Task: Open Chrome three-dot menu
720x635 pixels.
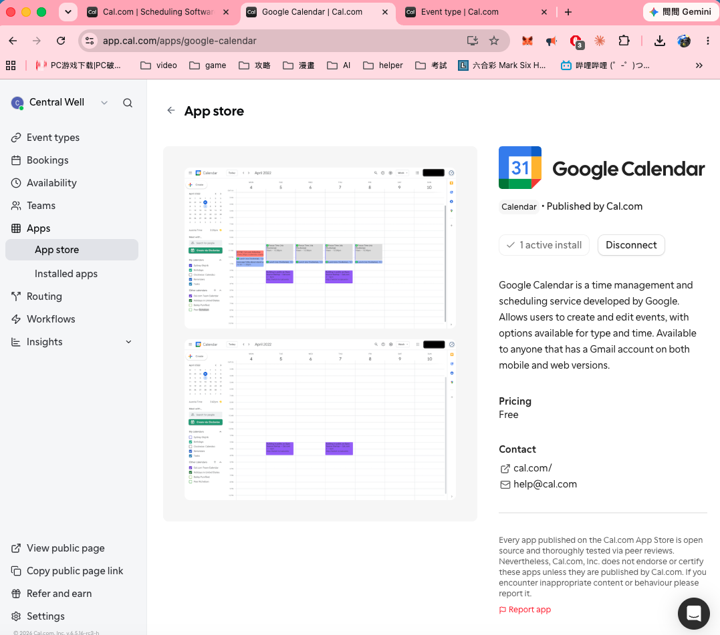Action: click(x=707, y=41)
